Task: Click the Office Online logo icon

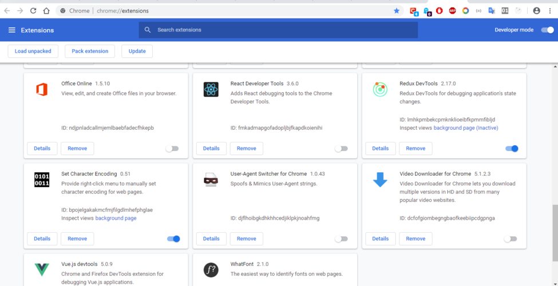Action: [x=42, y=89]
